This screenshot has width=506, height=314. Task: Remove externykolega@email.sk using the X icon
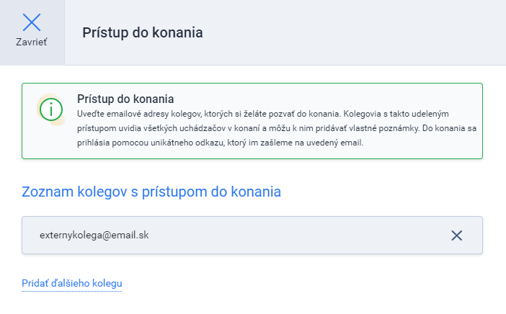coord(457,235)
